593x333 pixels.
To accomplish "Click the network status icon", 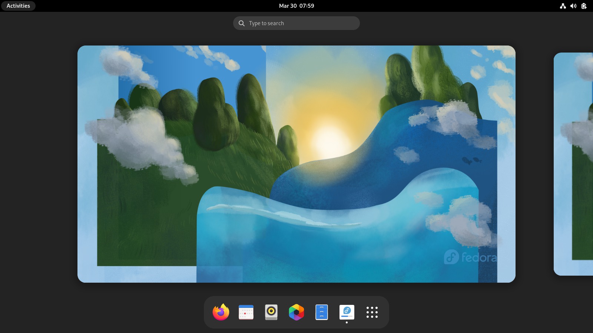I will (563, 6).
